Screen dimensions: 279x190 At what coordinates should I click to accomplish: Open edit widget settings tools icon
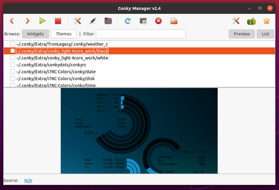[x=77, y=21]
